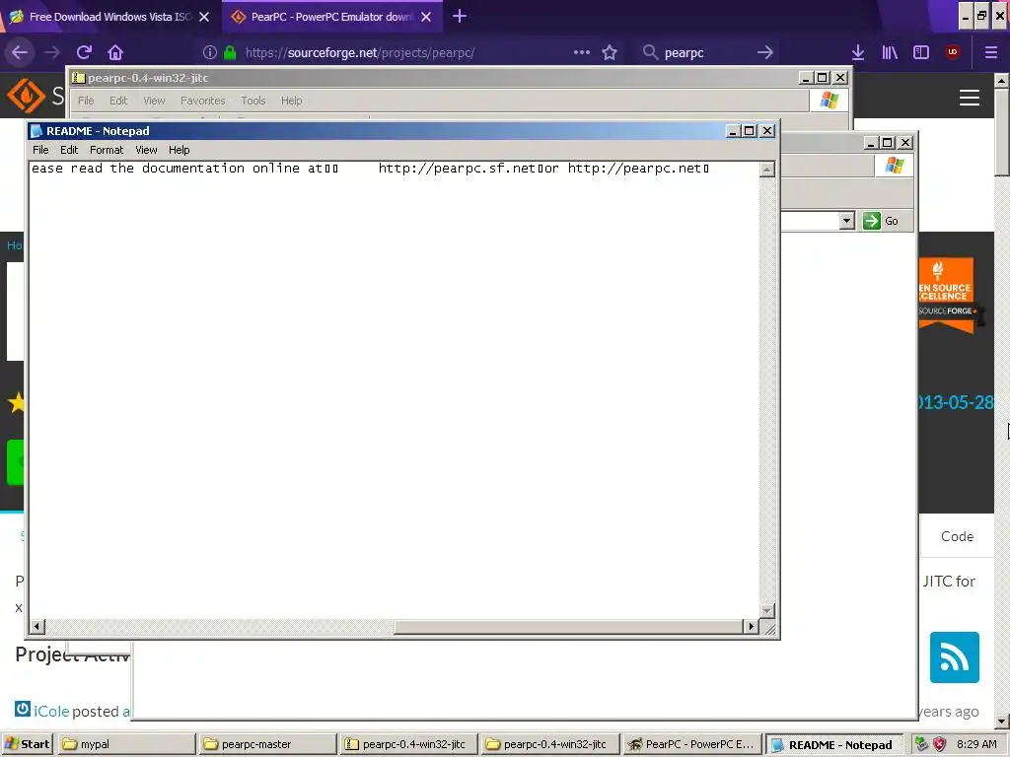Switch to pearpc-master taskbar folder
Viewport: 1010px width, 757px height.
click(268, 744)
